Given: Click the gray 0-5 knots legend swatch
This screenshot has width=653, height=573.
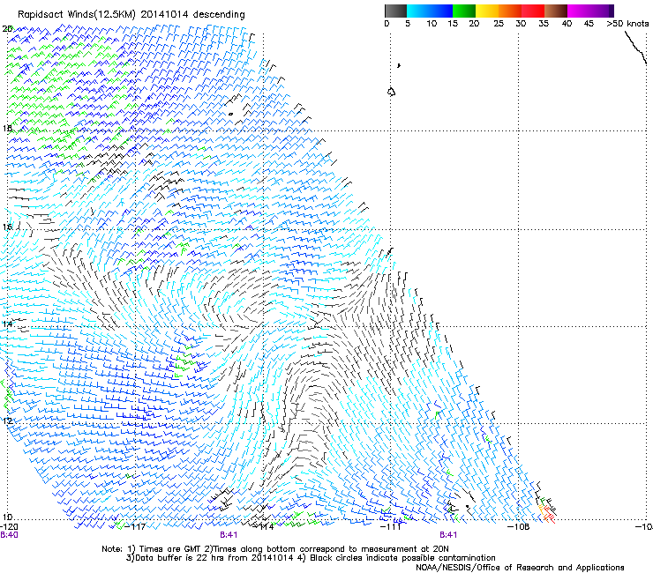Looking at the screenshot, I should pos(395,11).
